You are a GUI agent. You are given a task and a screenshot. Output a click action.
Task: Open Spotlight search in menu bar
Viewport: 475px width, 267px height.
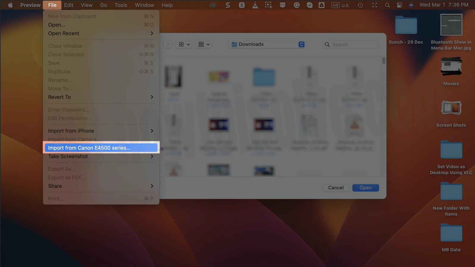pyautogui.click(x=387, y=5)
